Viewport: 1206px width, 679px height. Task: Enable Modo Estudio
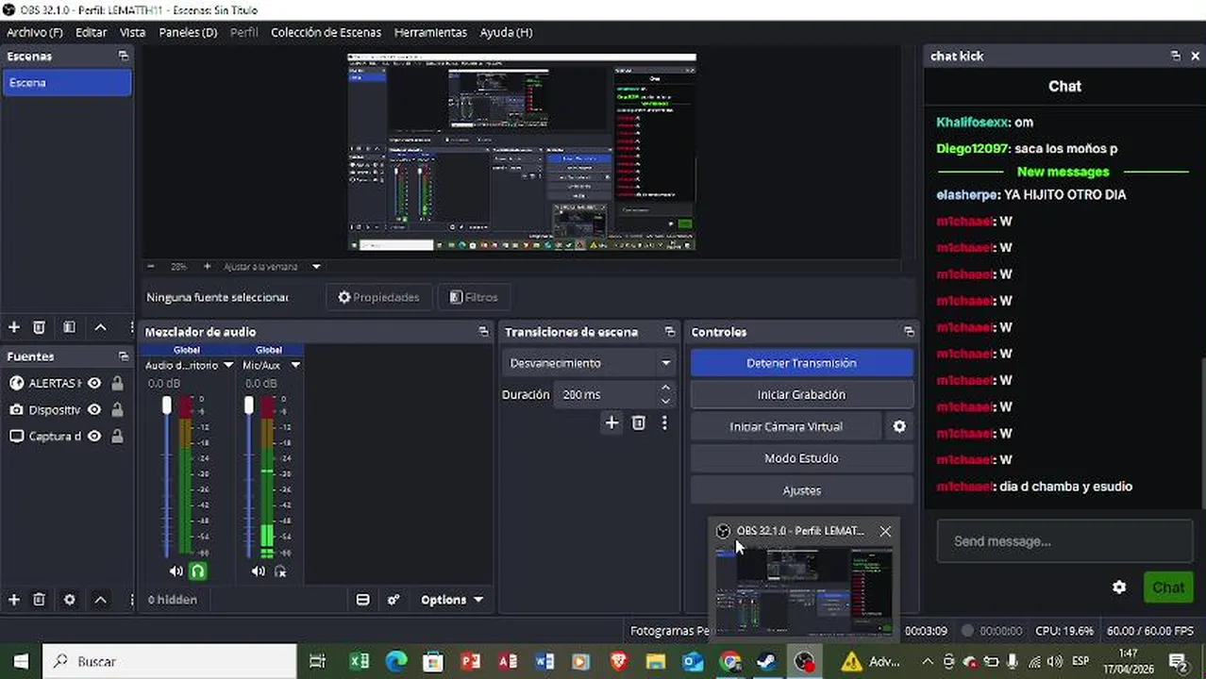801,458
